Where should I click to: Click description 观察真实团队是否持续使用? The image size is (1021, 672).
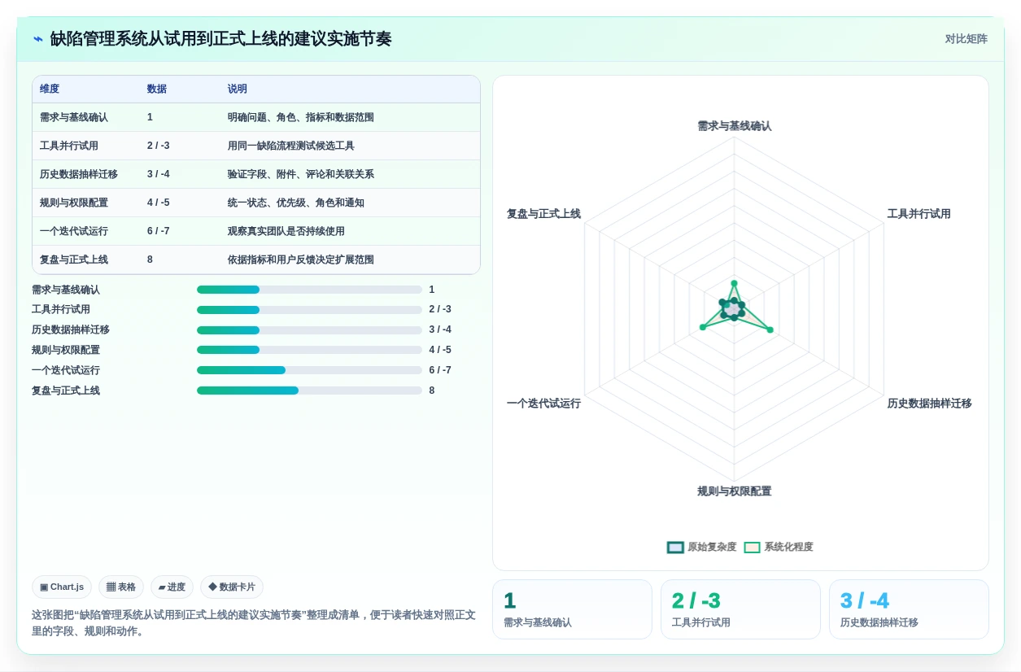pos(286,231)
